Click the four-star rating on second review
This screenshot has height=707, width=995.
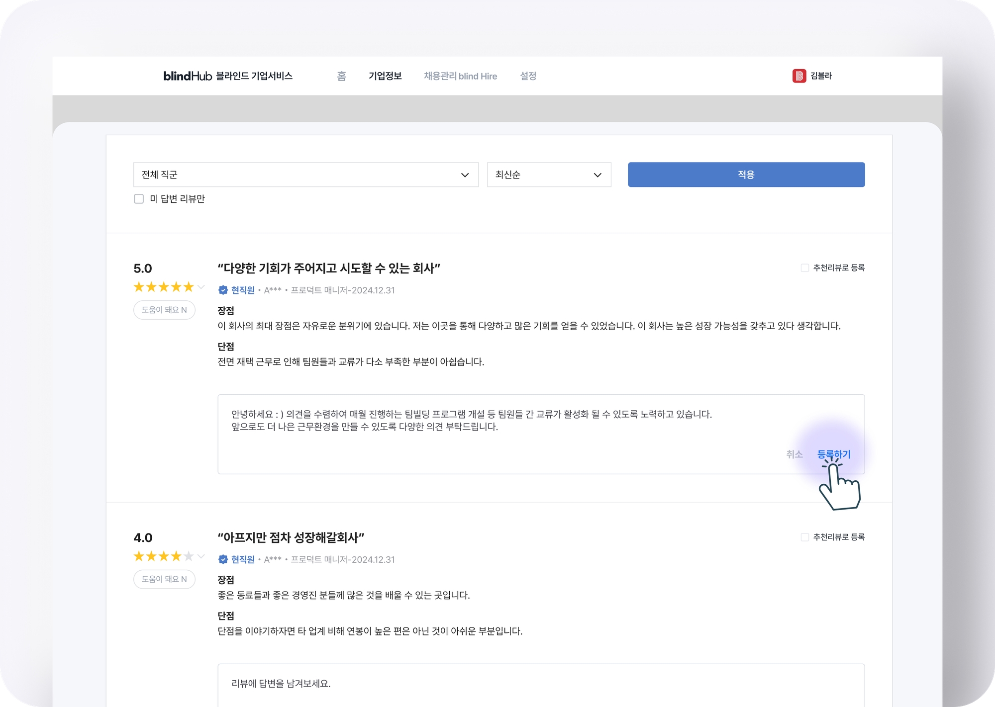tap(164, 556)
